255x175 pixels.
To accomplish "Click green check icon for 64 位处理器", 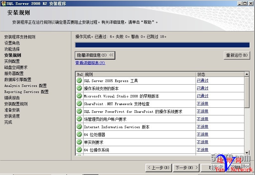I will 79,134.
